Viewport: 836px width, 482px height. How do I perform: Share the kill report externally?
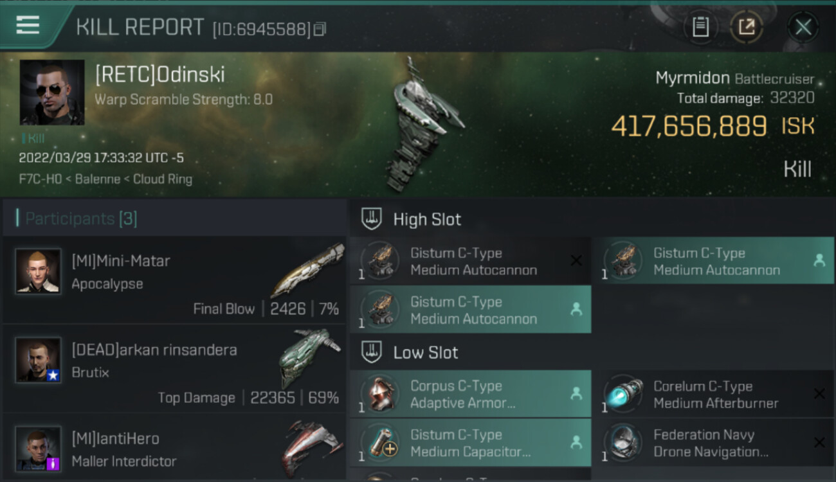[x=747, y=27]
